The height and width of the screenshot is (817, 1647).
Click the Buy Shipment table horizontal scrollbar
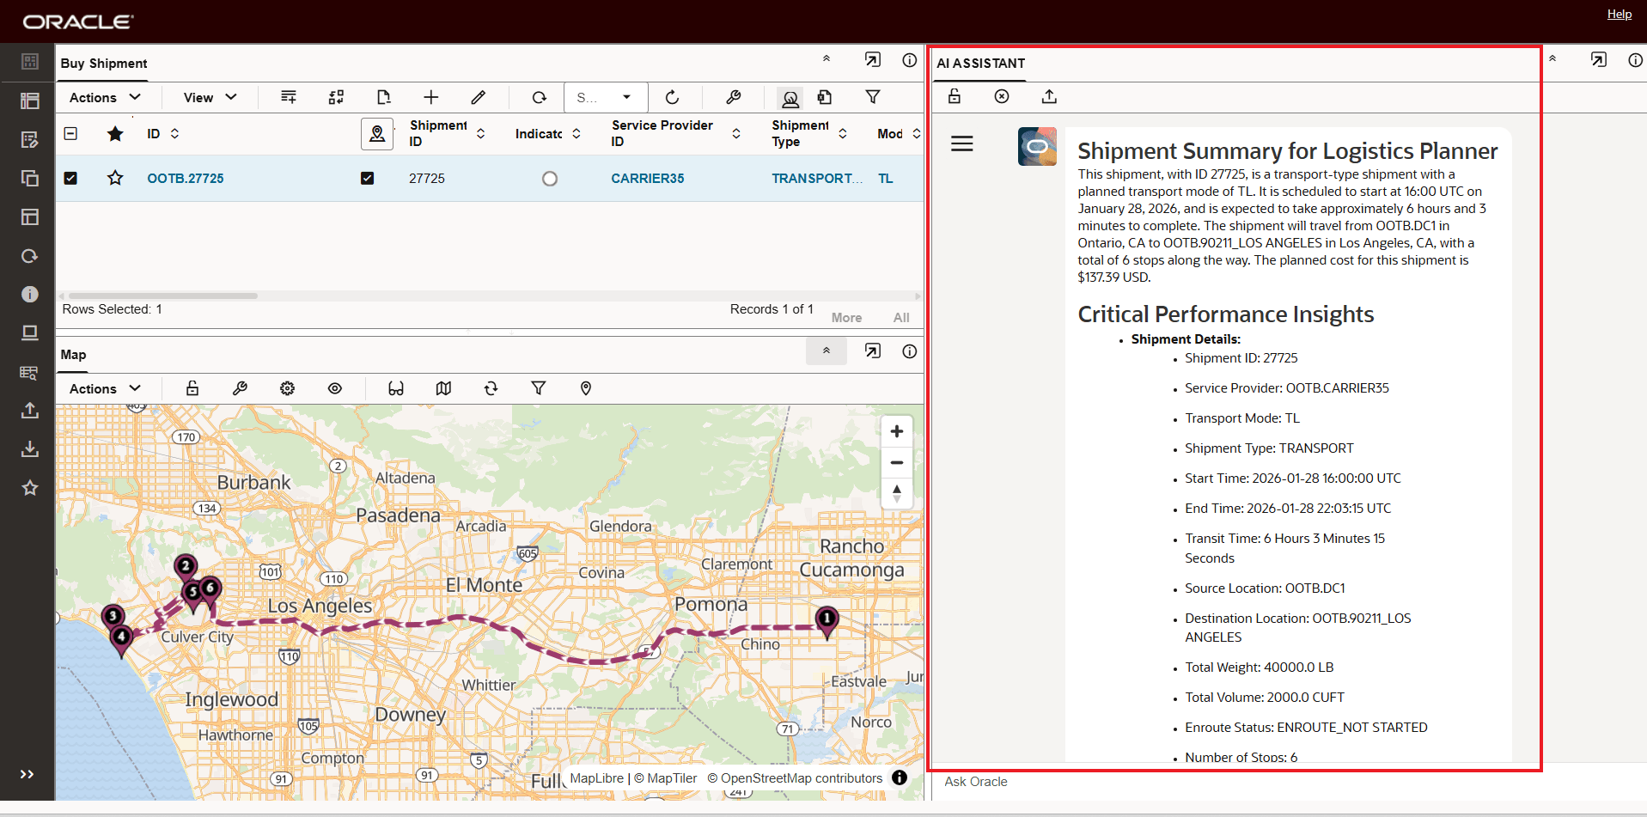[163, 296]
